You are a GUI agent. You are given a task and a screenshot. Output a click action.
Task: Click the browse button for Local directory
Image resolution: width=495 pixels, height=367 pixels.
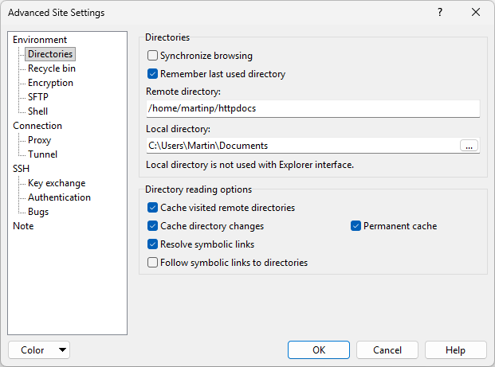click(x=469, y=146)
